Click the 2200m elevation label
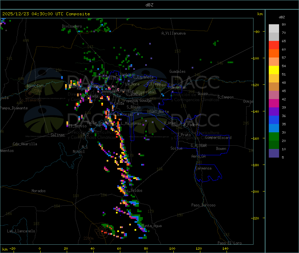This screenshot has height=253, width=299. 88,238
